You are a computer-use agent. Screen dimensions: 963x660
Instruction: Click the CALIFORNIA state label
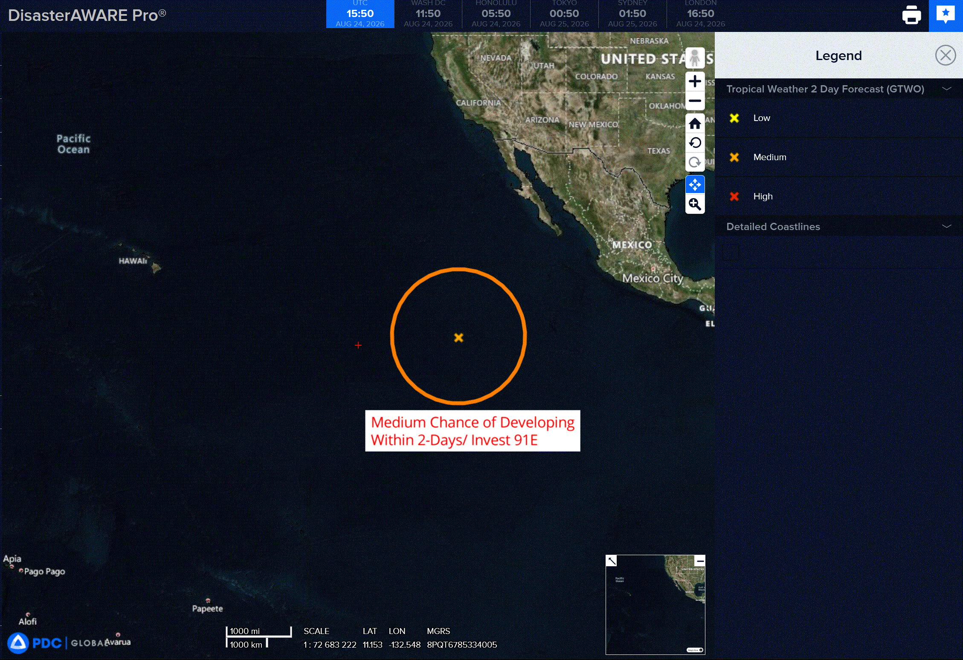pos(478,103)
